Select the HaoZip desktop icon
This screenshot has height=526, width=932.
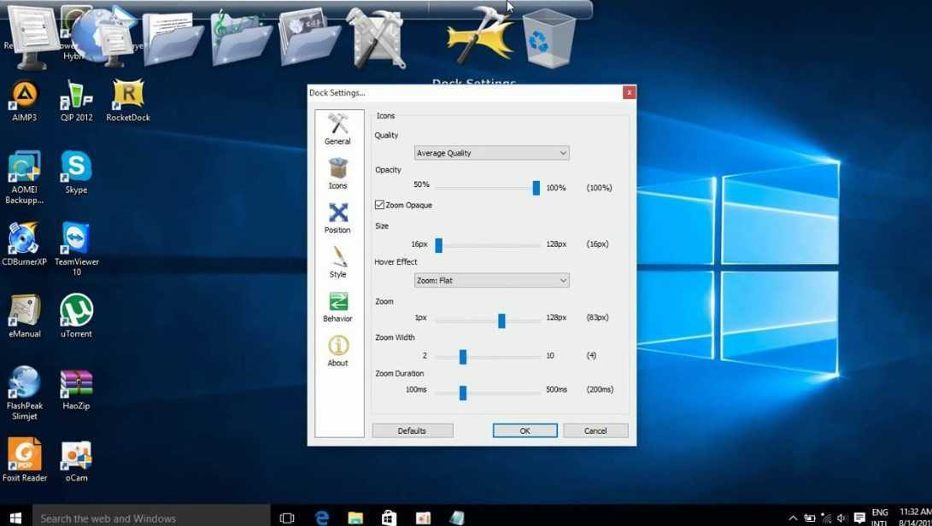point(77,389)
